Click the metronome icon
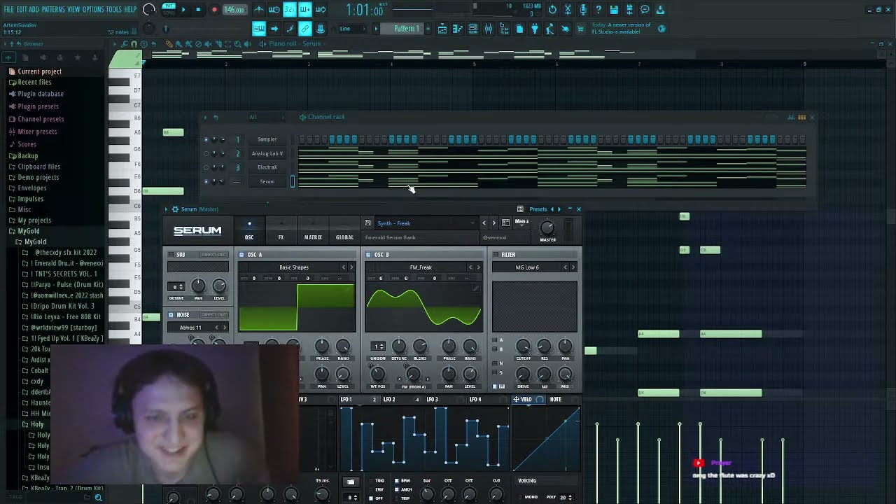Screen dimensions: 896x504 click(x=259, y=10)
